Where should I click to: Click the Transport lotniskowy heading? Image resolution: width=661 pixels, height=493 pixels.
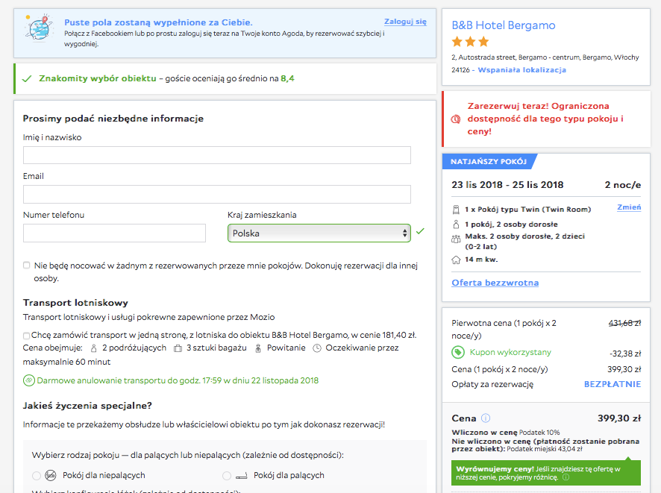[x=75, y=303]
